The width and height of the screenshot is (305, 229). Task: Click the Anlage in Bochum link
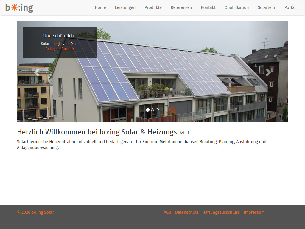click(x=60, y=49)
